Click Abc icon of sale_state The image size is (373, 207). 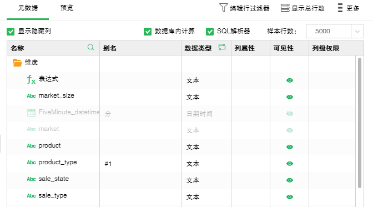tap(31, 179)
